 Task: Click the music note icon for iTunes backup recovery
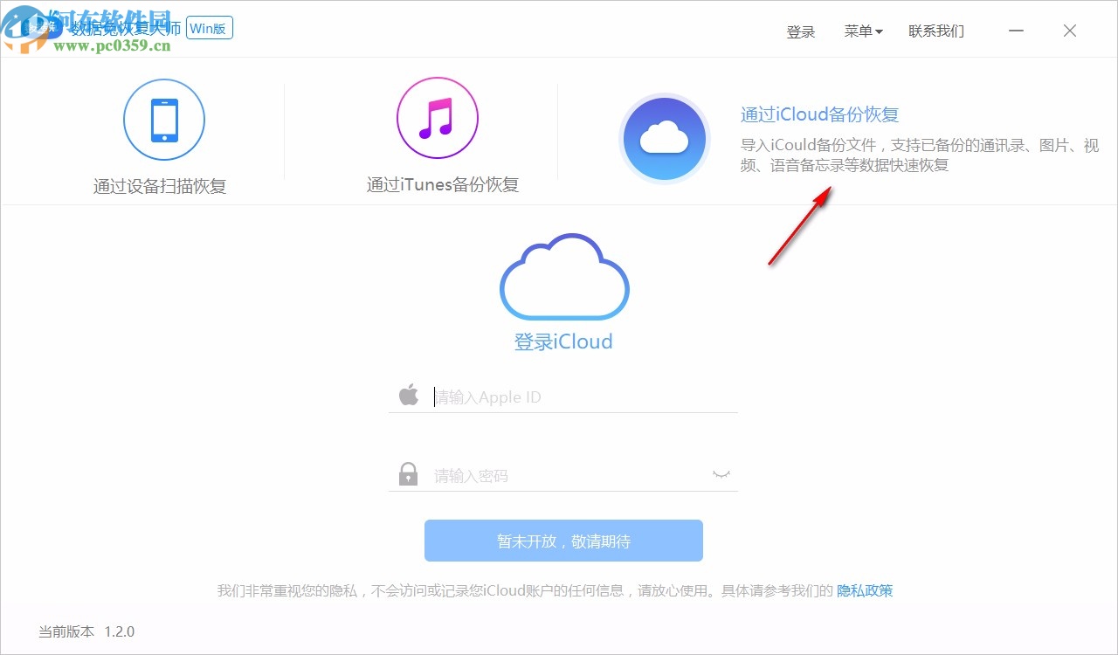tap(438, 118)
